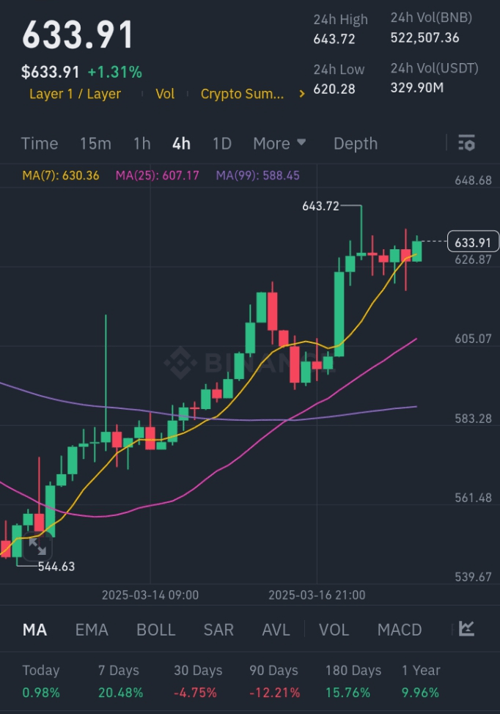Screen dimensions: 500x714
Task: Switch to the 1D timeframe
Action: [221, 144]
